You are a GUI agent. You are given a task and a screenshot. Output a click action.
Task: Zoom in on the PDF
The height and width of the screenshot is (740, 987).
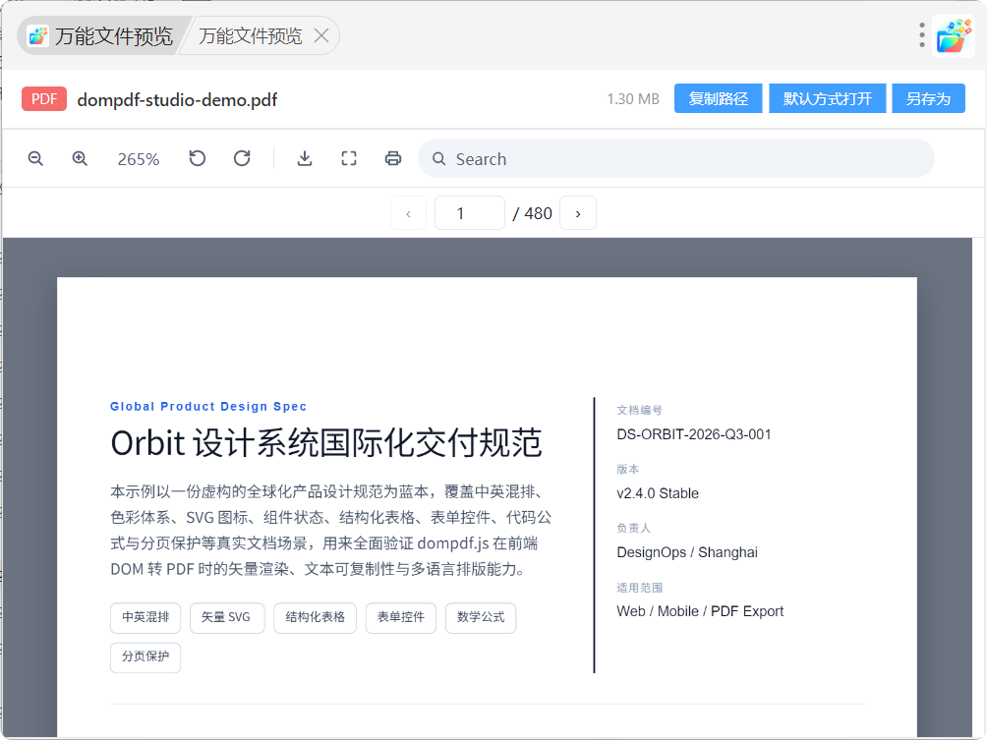pyautogui.click(x=80, y=158)
